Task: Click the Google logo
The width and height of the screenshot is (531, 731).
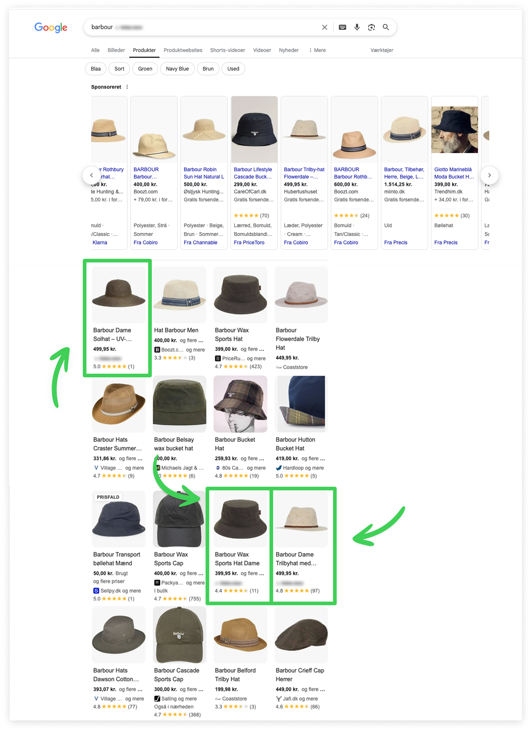Action: pos(51,27)
